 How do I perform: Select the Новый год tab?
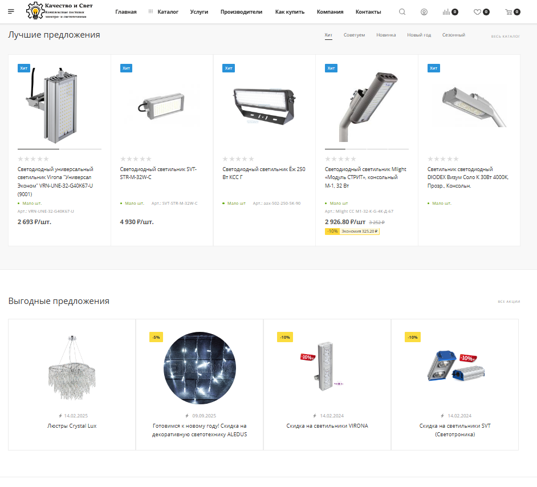(419, 35)
